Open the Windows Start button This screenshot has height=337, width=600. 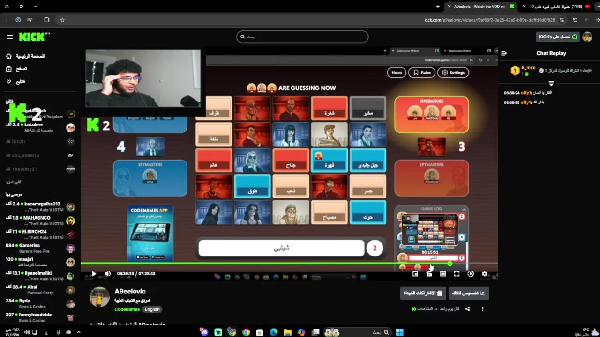(x=399, y=332)
